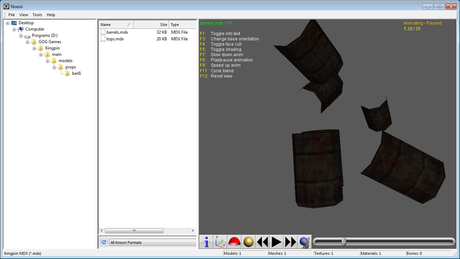This screenshot has height=259, width=460.
Task: Click the Textures: 1 status entry
Action: point(324,253)
